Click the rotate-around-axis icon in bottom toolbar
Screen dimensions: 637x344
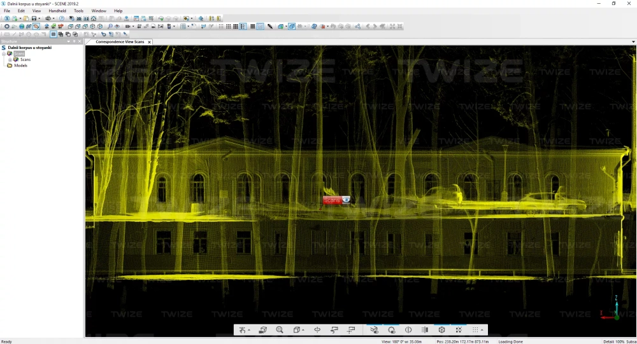click(x=317, y=330)
